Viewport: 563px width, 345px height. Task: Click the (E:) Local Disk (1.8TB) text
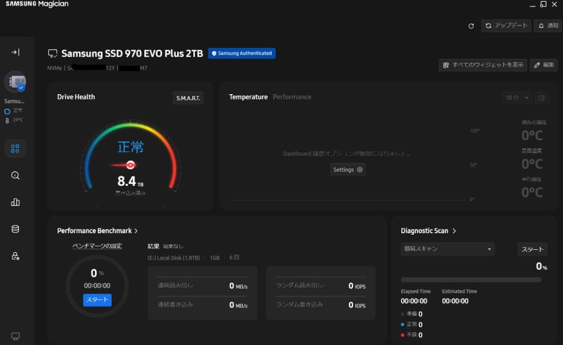[x=174, y=258]
